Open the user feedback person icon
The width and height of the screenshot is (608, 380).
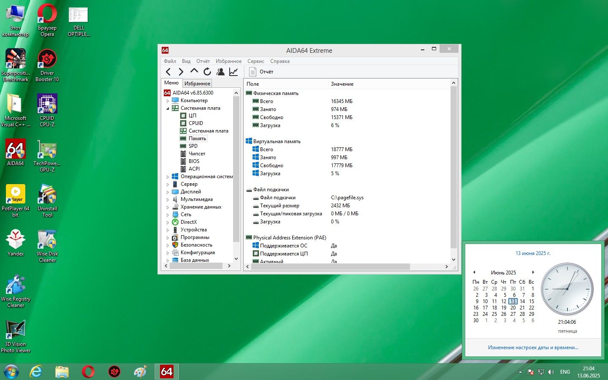click(220, 72)
